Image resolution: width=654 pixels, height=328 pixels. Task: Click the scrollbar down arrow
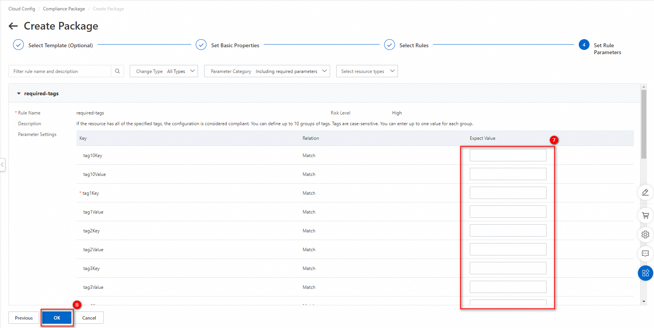click(x=644, y=301)
